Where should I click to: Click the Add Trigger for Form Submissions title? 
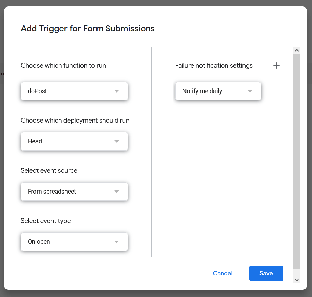88,28
